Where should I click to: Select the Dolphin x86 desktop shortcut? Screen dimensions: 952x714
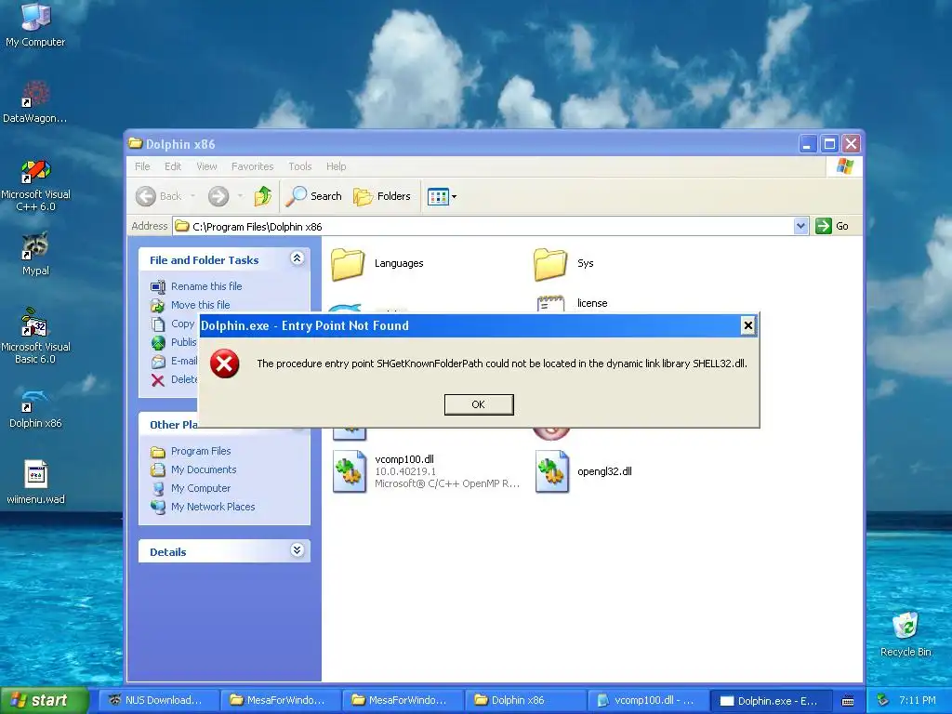point(35,408)
